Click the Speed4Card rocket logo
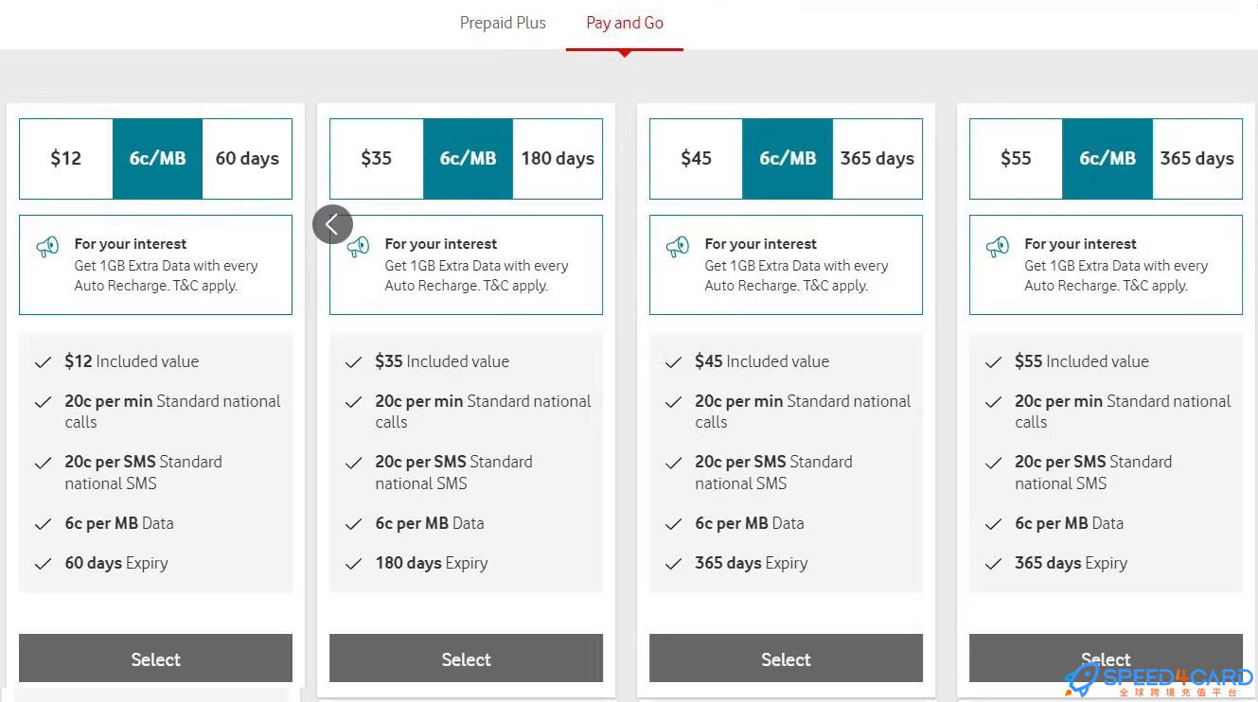 coord(1078,677)
